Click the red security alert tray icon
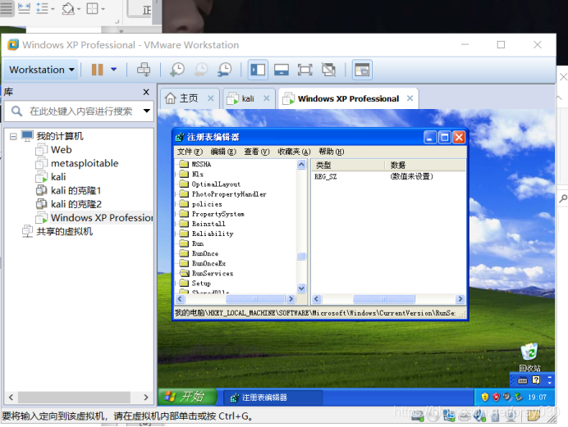The width and height of the screenshot is (568, 427). pyautogui.click(x=496, y=397)
